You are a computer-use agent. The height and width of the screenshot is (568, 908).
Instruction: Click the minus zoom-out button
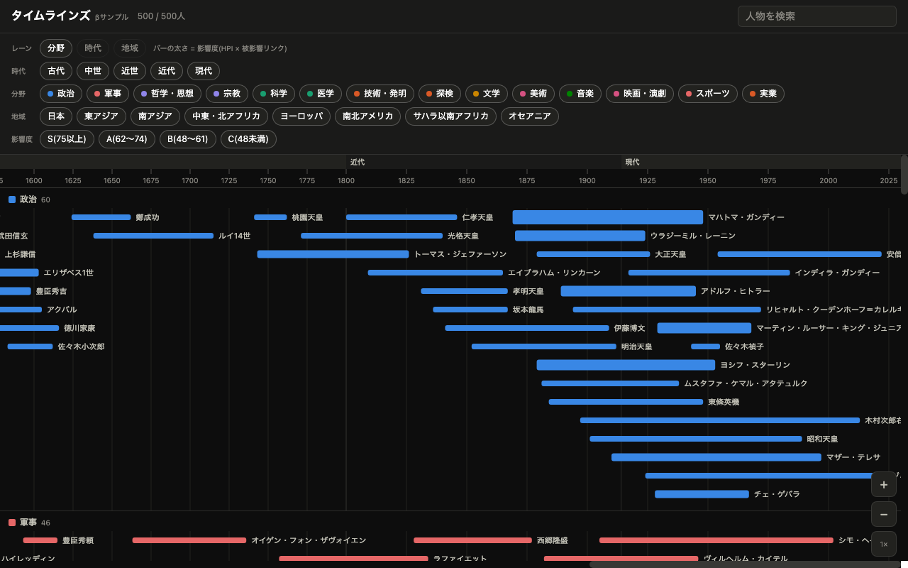point(884,514)
